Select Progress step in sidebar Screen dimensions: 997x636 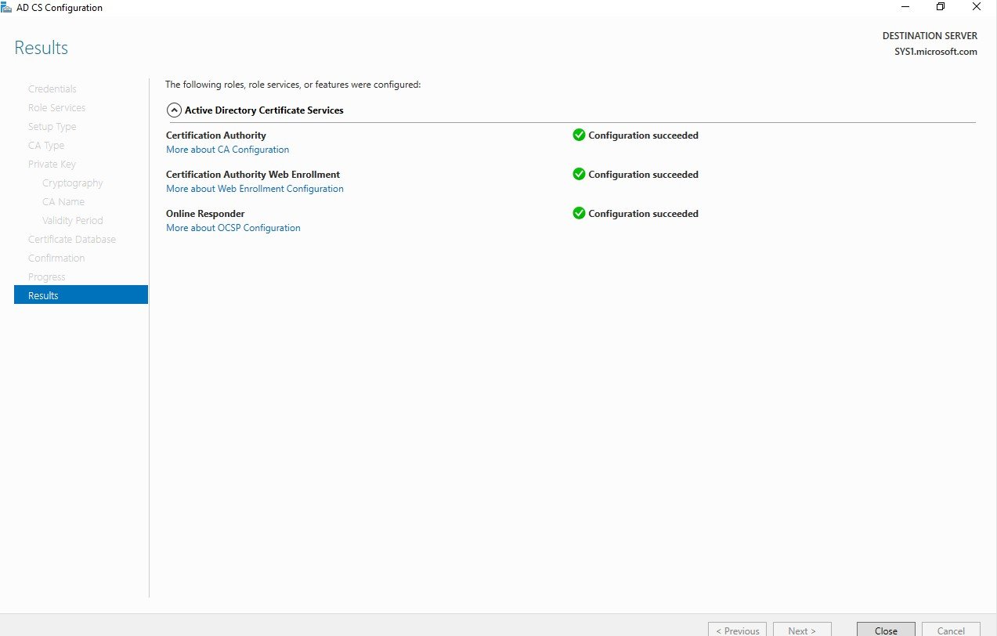47,277
